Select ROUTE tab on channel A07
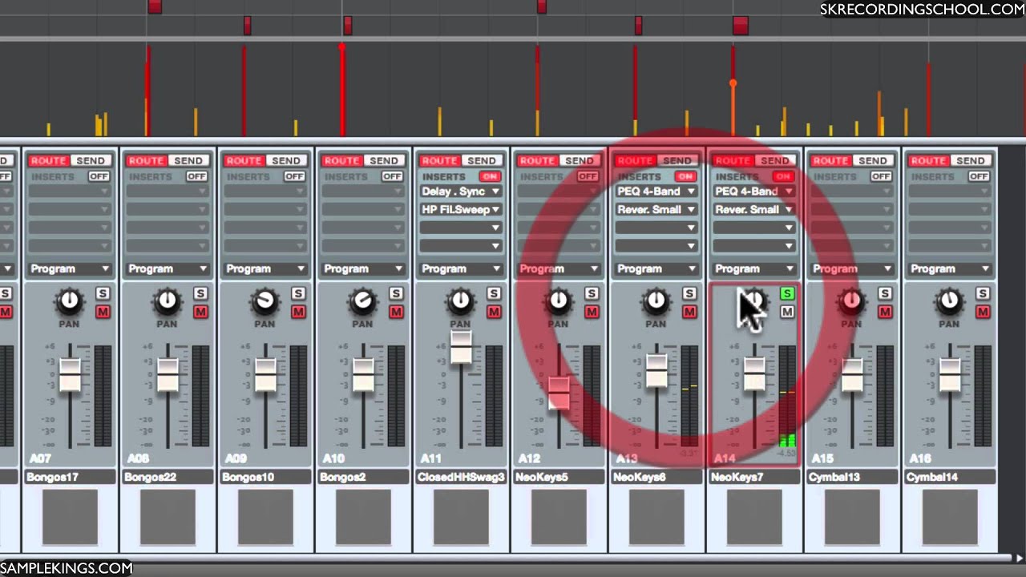 point(49,160)
